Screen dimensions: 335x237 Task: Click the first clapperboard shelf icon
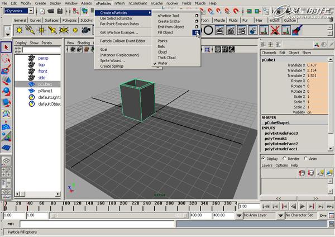[x=219, y=30]
